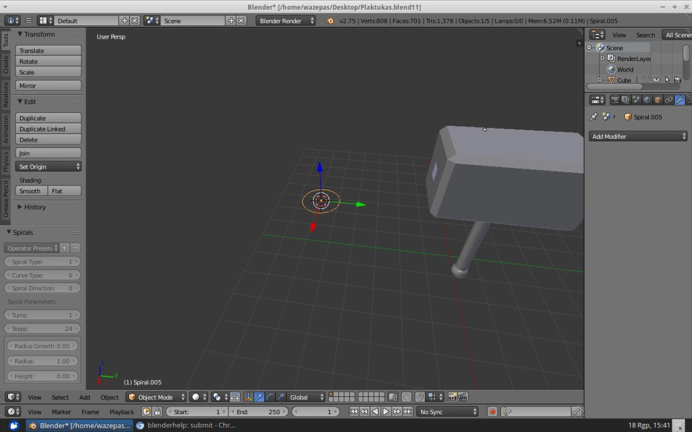Add a new screen layout (plus beside Default)
The image size is (692, 432).
pos(125,21)
